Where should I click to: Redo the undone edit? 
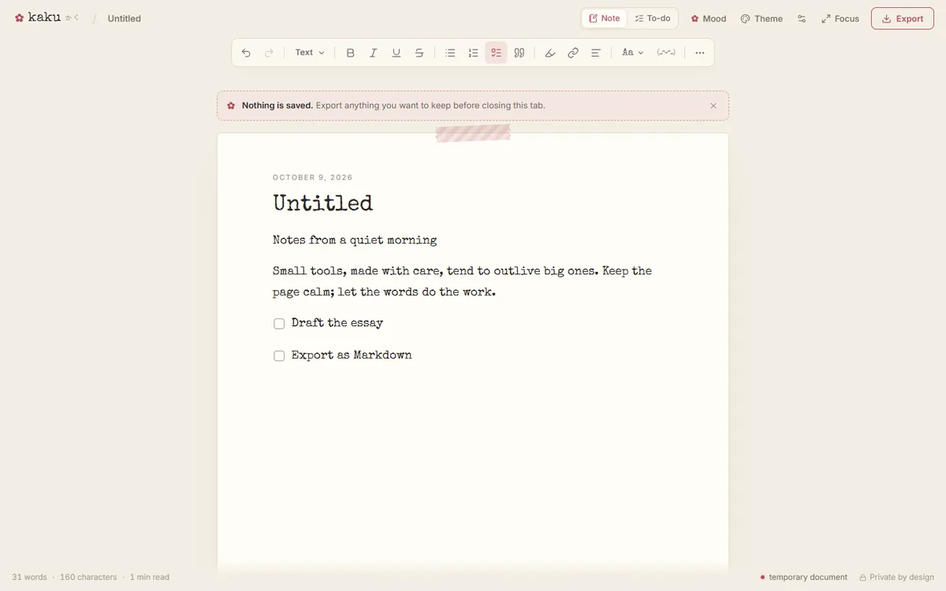point(269,53)
